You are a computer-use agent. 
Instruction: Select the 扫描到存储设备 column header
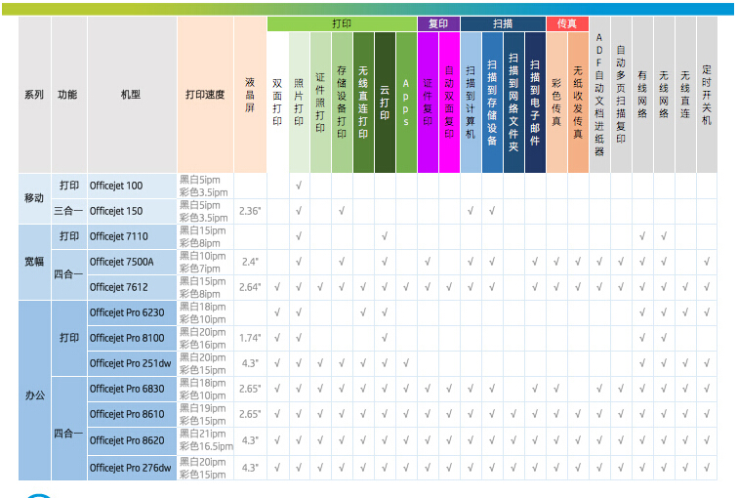(492, 103)
